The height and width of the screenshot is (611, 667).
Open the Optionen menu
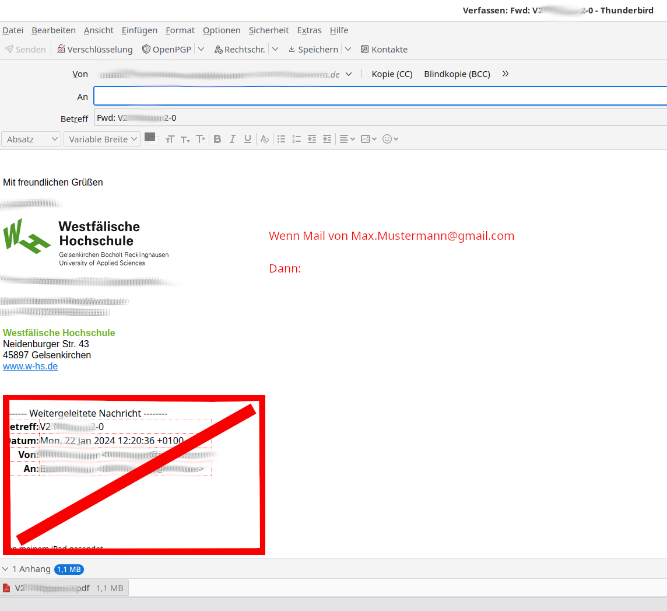222,30
